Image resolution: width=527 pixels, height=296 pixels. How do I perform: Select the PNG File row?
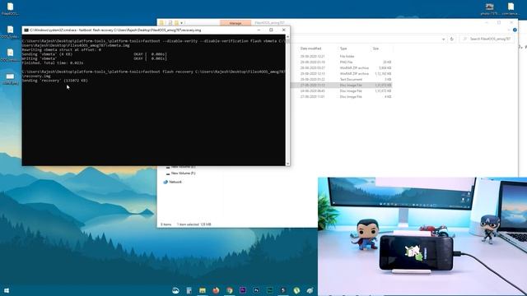coord(341,62)
